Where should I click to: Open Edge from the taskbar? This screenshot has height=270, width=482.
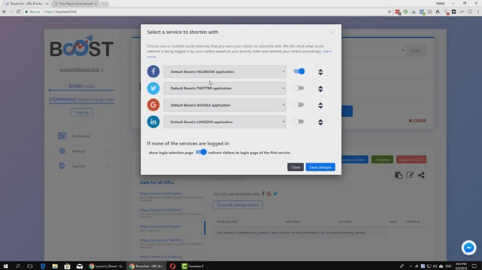tap(43, 266)
